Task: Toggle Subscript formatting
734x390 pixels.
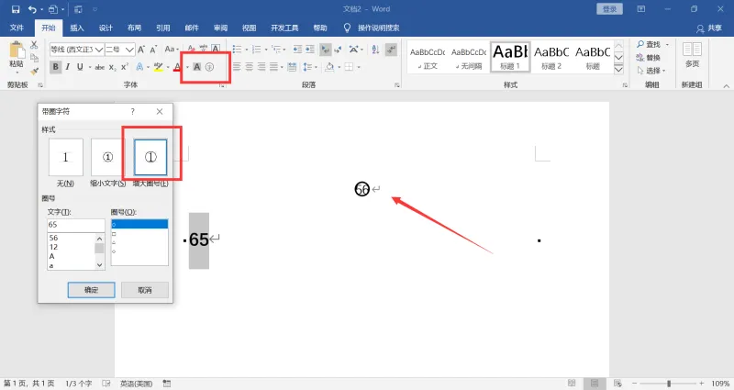Action: [112, 67]
